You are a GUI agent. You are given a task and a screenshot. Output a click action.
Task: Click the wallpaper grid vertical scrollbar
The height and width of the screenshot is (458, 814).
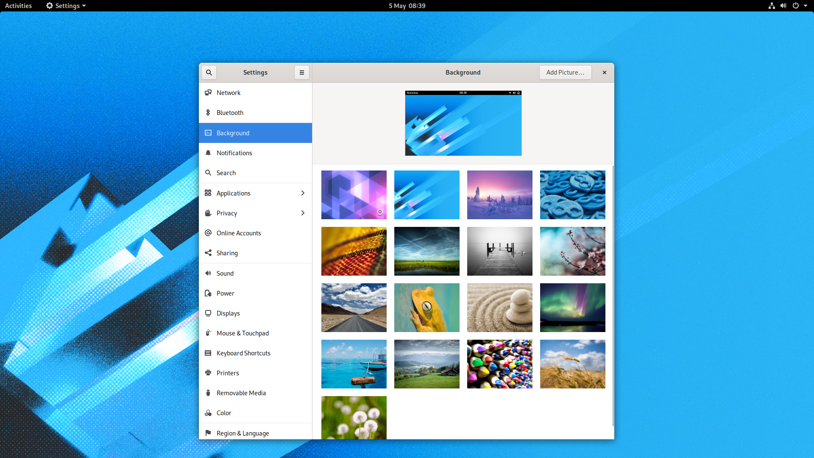tap(613, 297)
